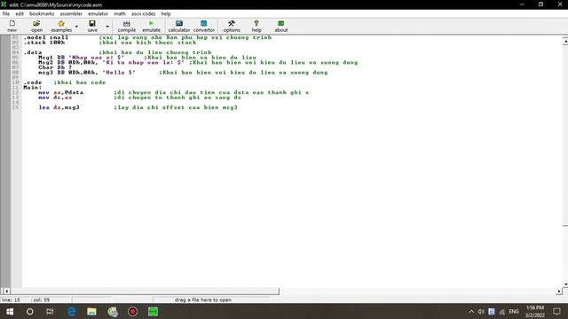
Task: Click the 'line: 15' status field
Action: (x=15, y=300)
